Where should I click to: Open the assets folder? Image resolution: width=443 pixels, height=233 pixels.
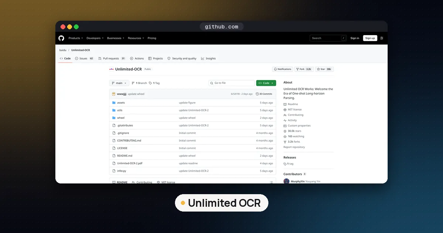[x=121, y=103]
